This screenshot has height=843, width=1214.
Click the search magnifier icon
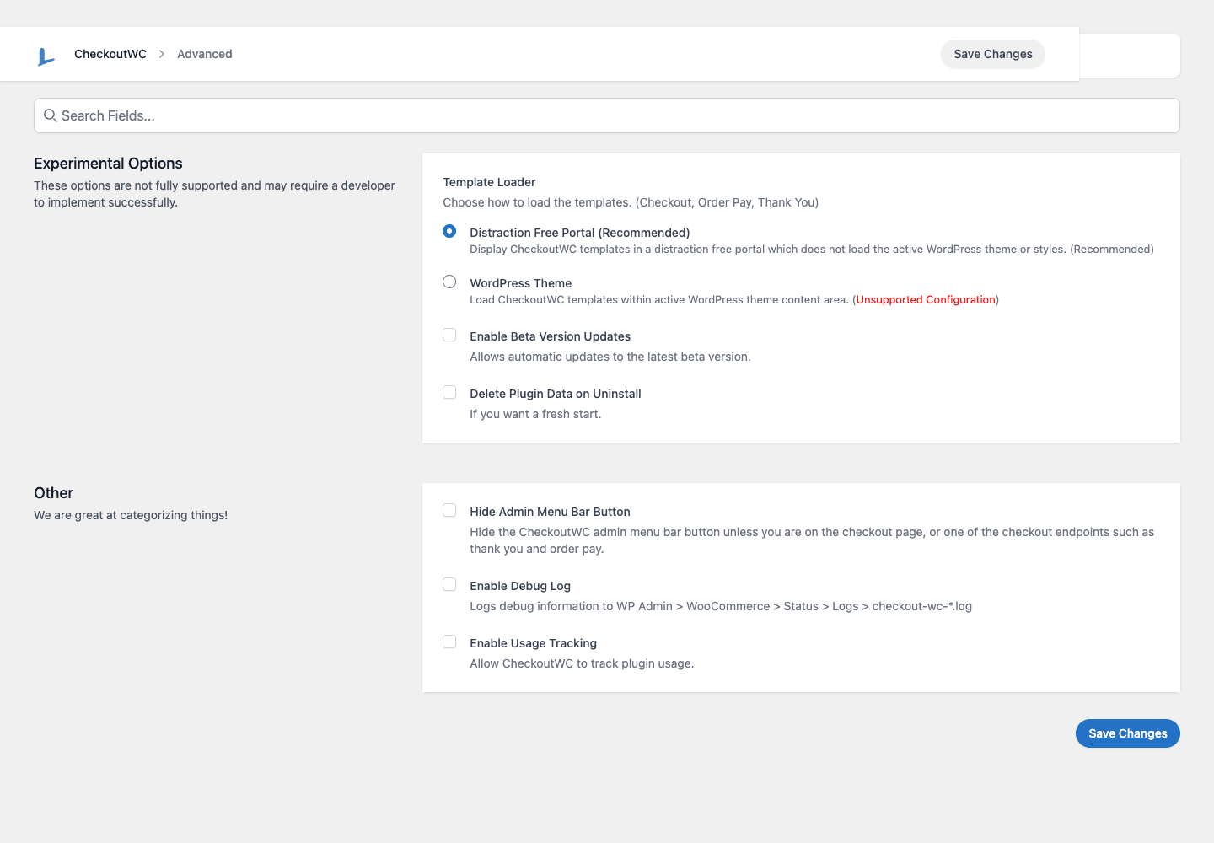[x=51, y=115]
